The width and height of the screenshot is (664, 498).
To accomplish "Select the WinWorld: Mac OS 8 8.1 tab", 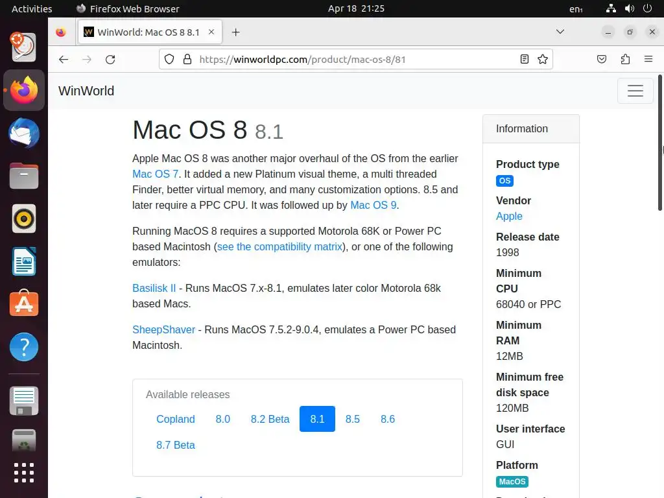I will coord(150,32).
